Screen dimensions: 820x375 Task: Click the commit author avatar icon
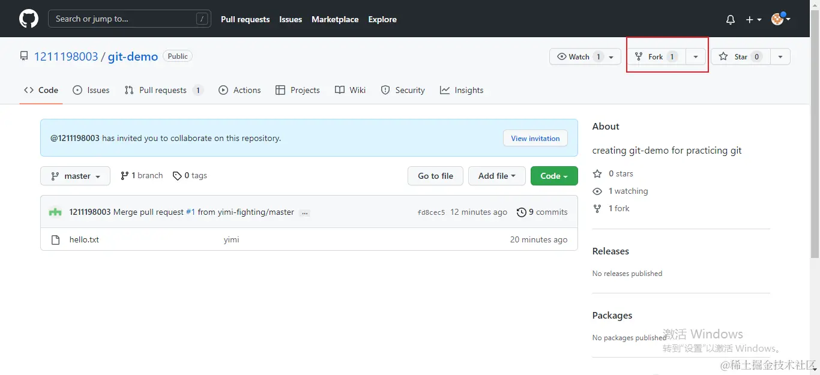pyautogui.click(x=55, y=212)
